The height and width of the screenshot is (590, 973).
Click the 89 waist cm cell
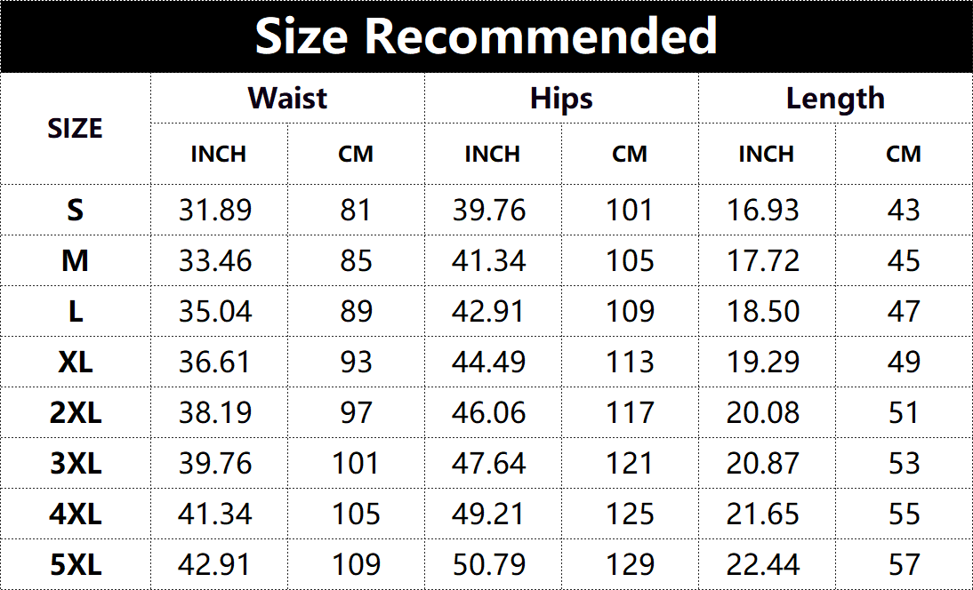tap(356, 311)
